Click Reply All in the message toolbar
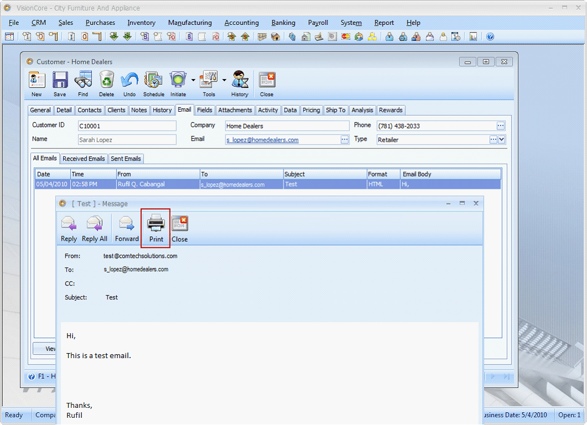 pos(94,227)
